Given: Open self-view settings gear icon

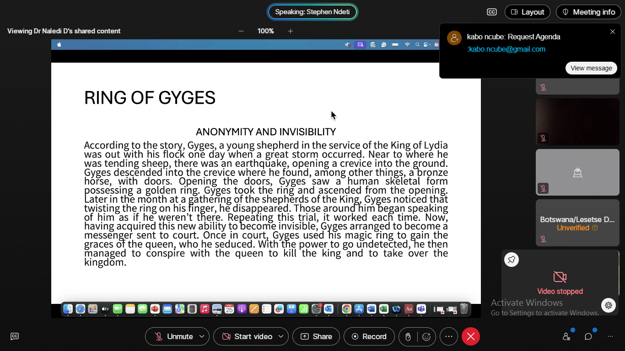Looking at the screenshot, I should point(608,305).
